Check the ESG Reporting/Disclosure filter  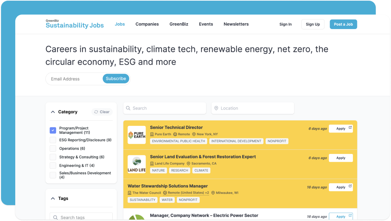(53, 140)
